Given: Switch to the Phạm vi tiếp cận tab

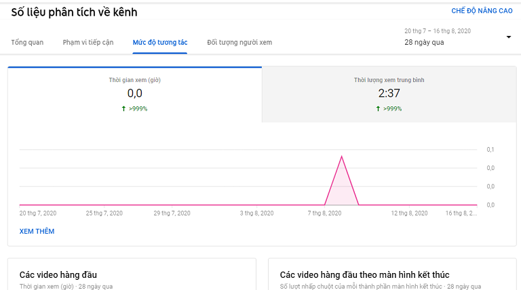Looking at the screenshot, I should point(88,43).
